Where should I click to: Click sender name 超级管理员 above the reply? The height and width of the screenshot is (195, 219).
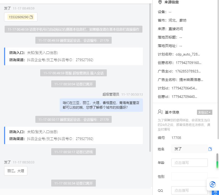(111, 94)
